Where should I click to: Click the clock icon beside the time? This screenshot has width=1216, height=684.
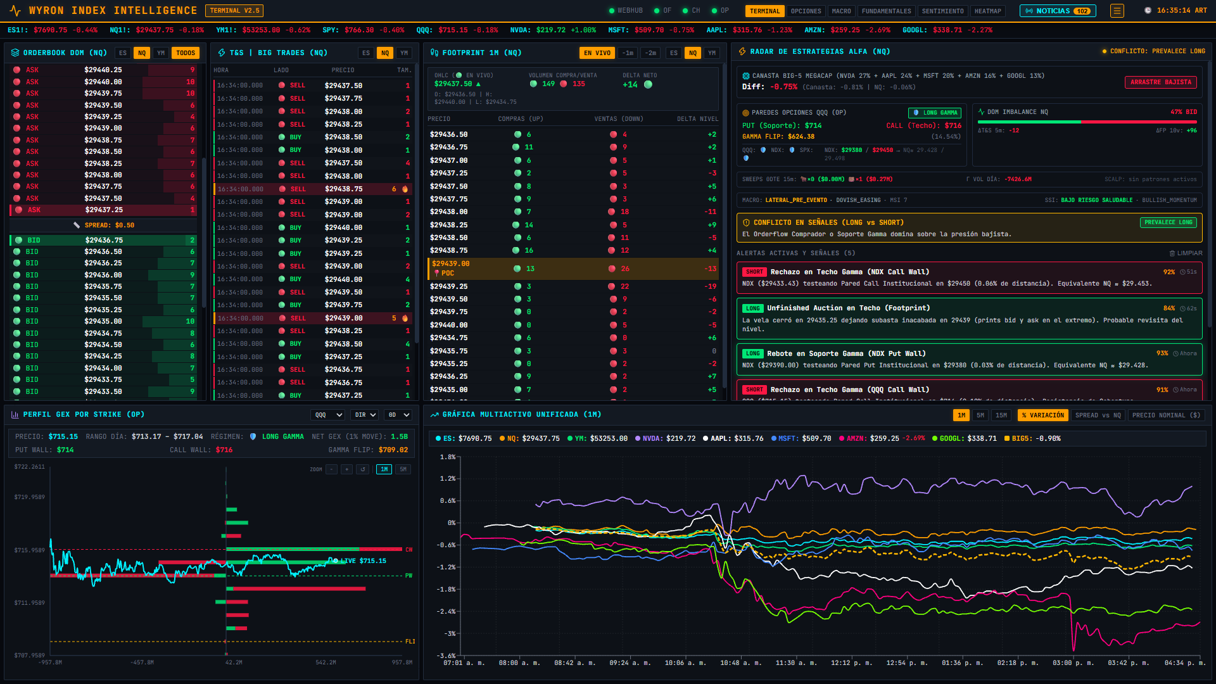coord(1148,11)
